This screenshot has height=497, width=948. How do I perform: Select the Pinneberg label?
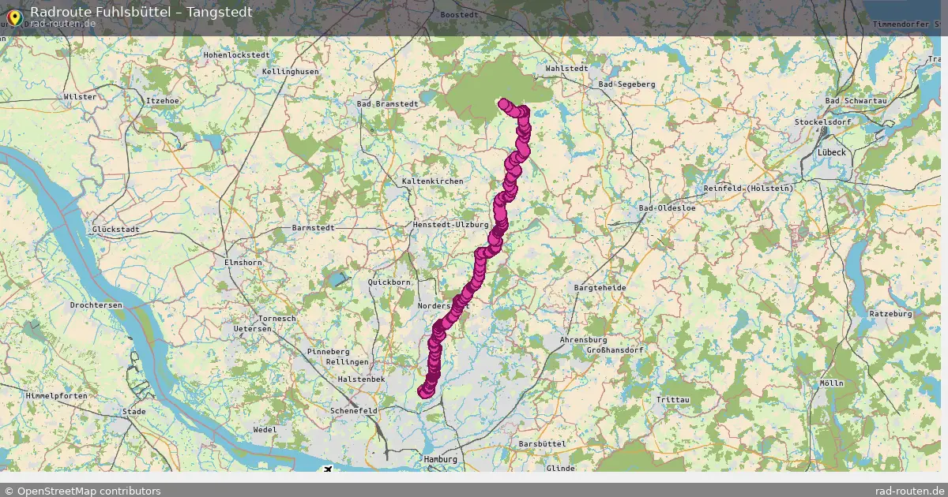click(328, 352)
